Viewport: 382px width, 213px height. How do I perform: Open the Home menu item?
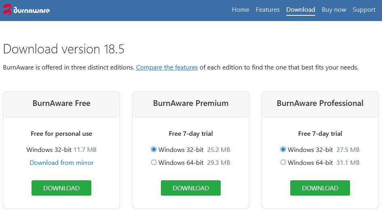(x=241, y=10)
